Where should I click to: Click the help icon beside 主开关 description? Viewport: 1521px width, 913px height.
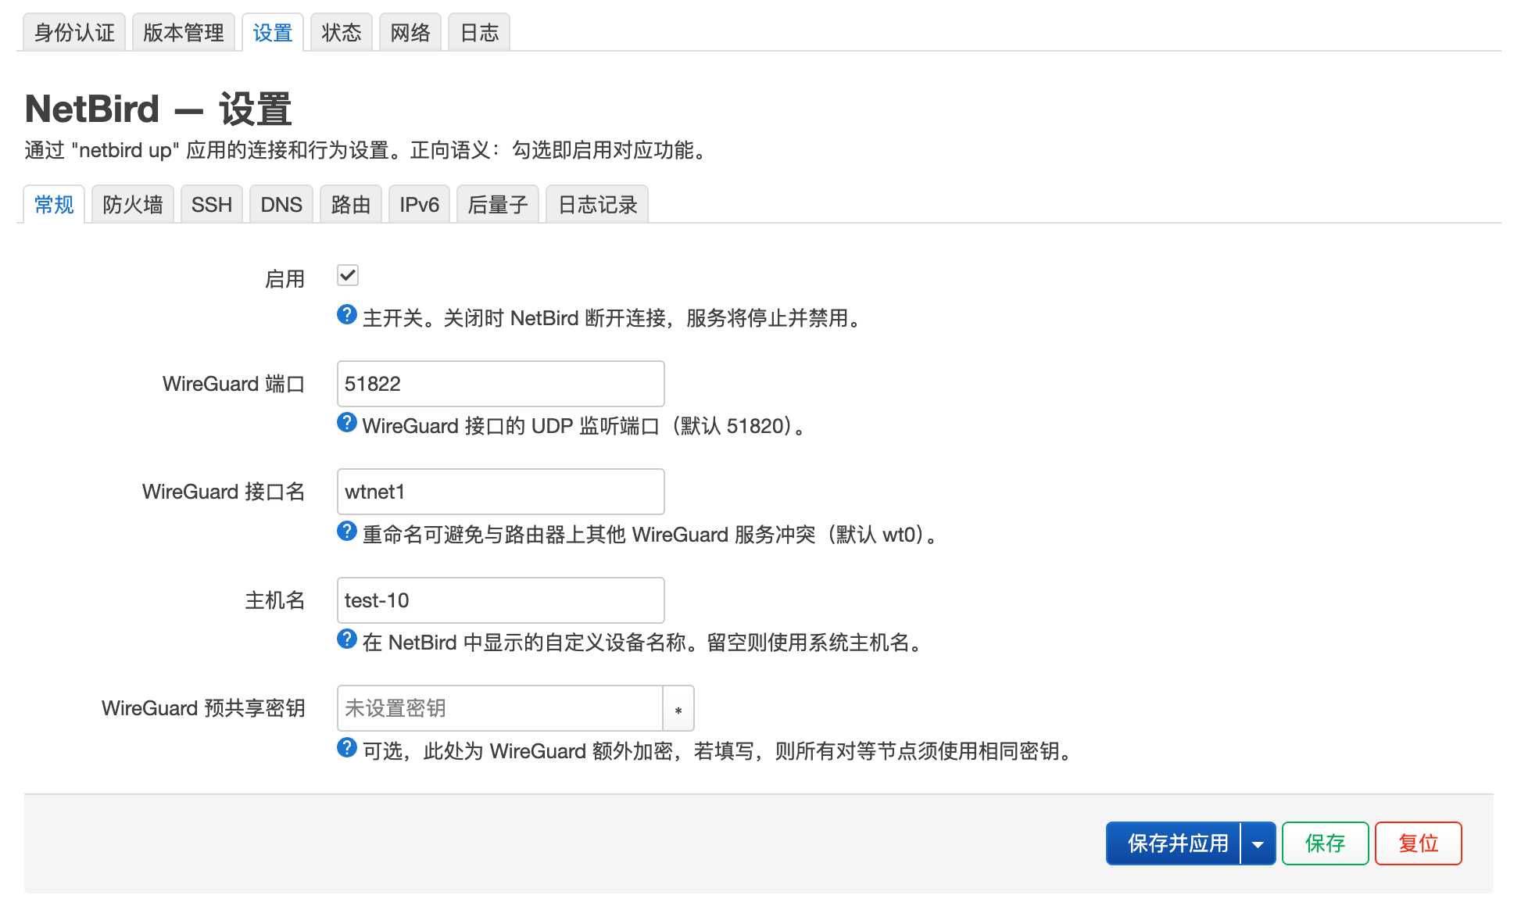click(347, 314)
